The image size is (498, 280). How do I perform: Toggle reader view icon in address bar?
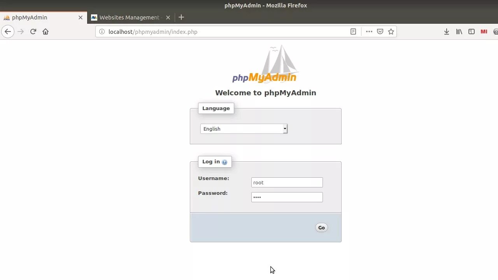click(353, 31)
